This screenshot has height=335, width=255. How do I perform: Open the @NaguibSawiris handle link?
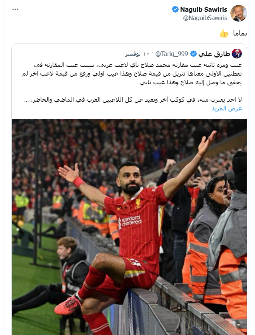[205, 18]
